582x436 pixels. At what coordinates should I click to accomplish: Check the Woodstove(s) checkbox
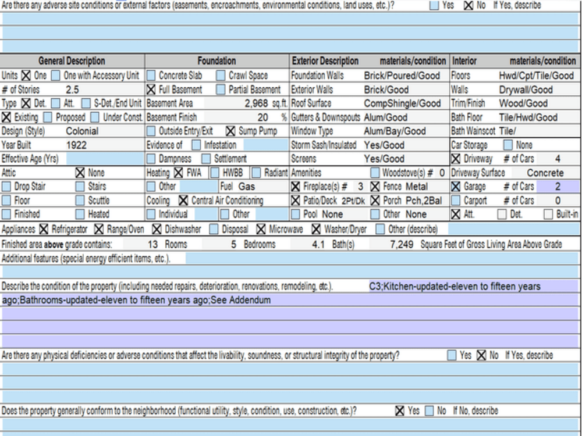click(x=375, y=173)
